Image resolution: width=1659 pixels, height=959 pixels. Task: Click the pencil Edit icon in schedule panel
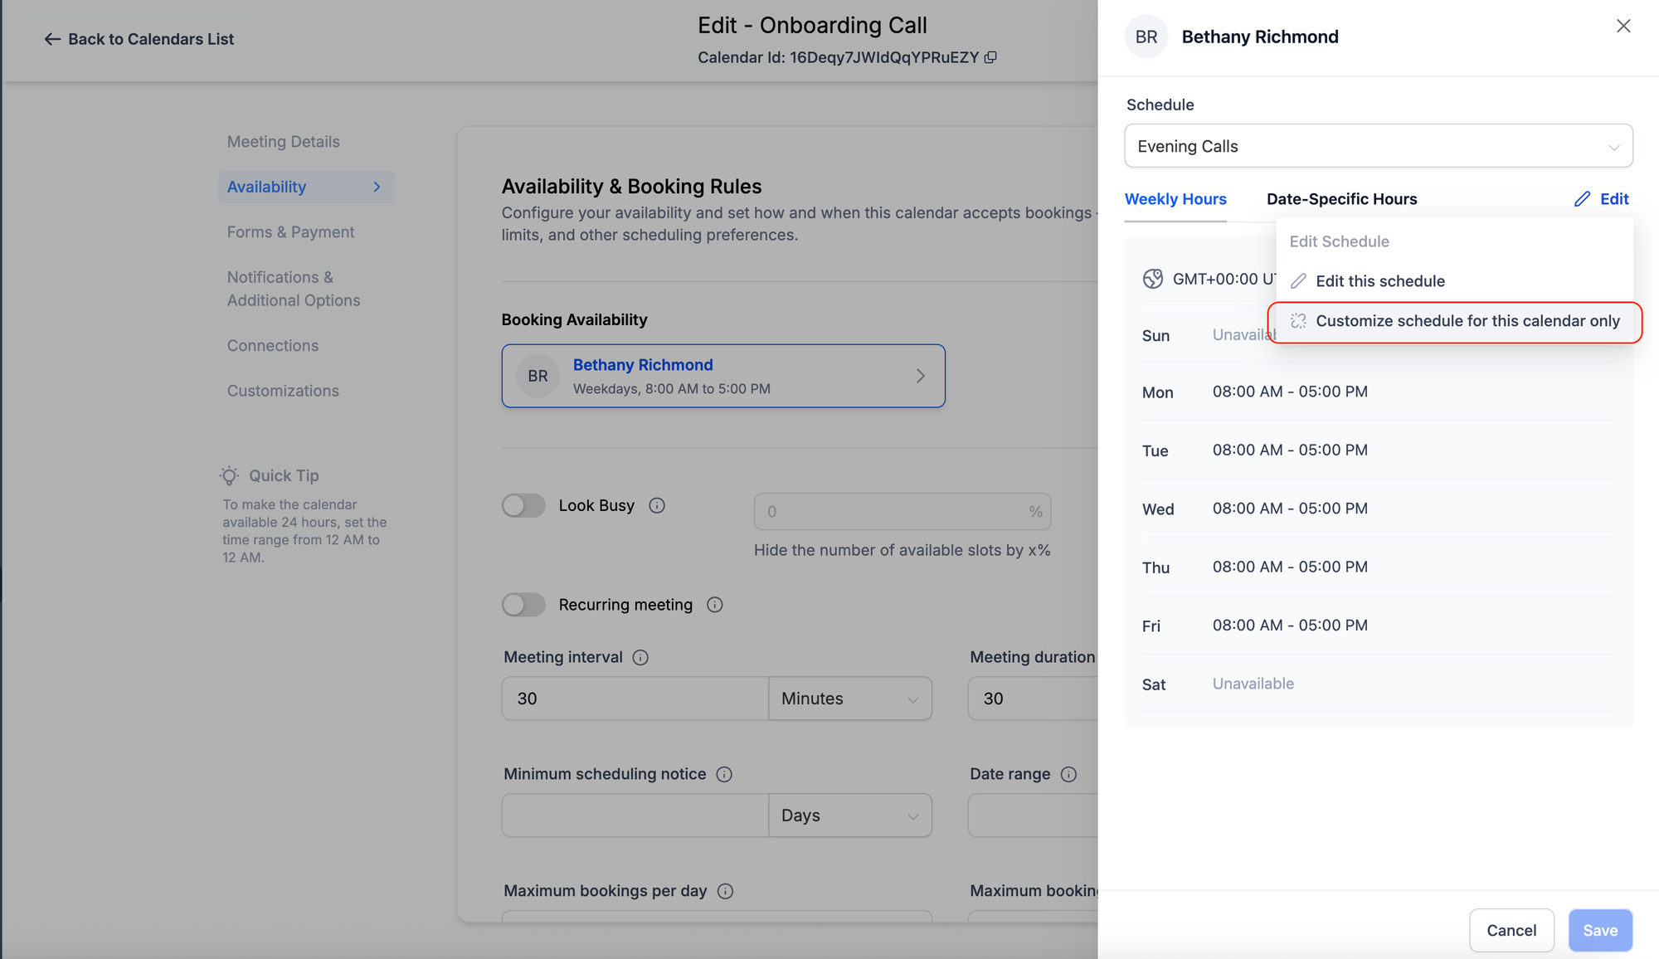coord(1583,199)
